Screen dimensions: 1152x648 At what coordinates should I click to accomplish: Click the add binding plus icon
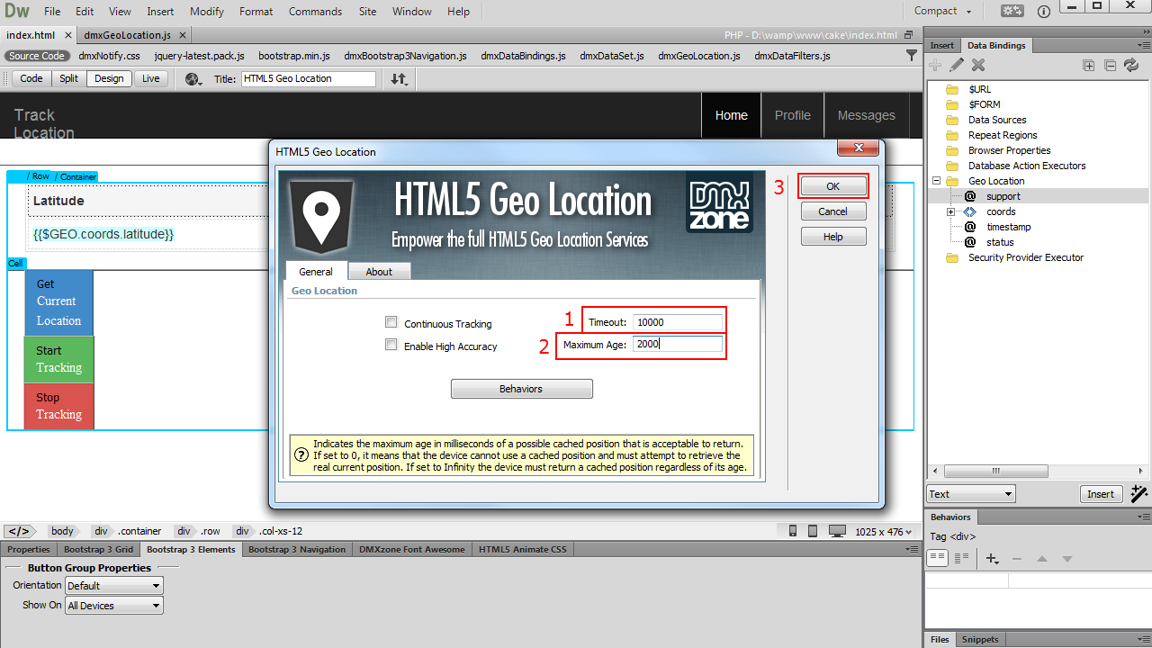point(935,65)
